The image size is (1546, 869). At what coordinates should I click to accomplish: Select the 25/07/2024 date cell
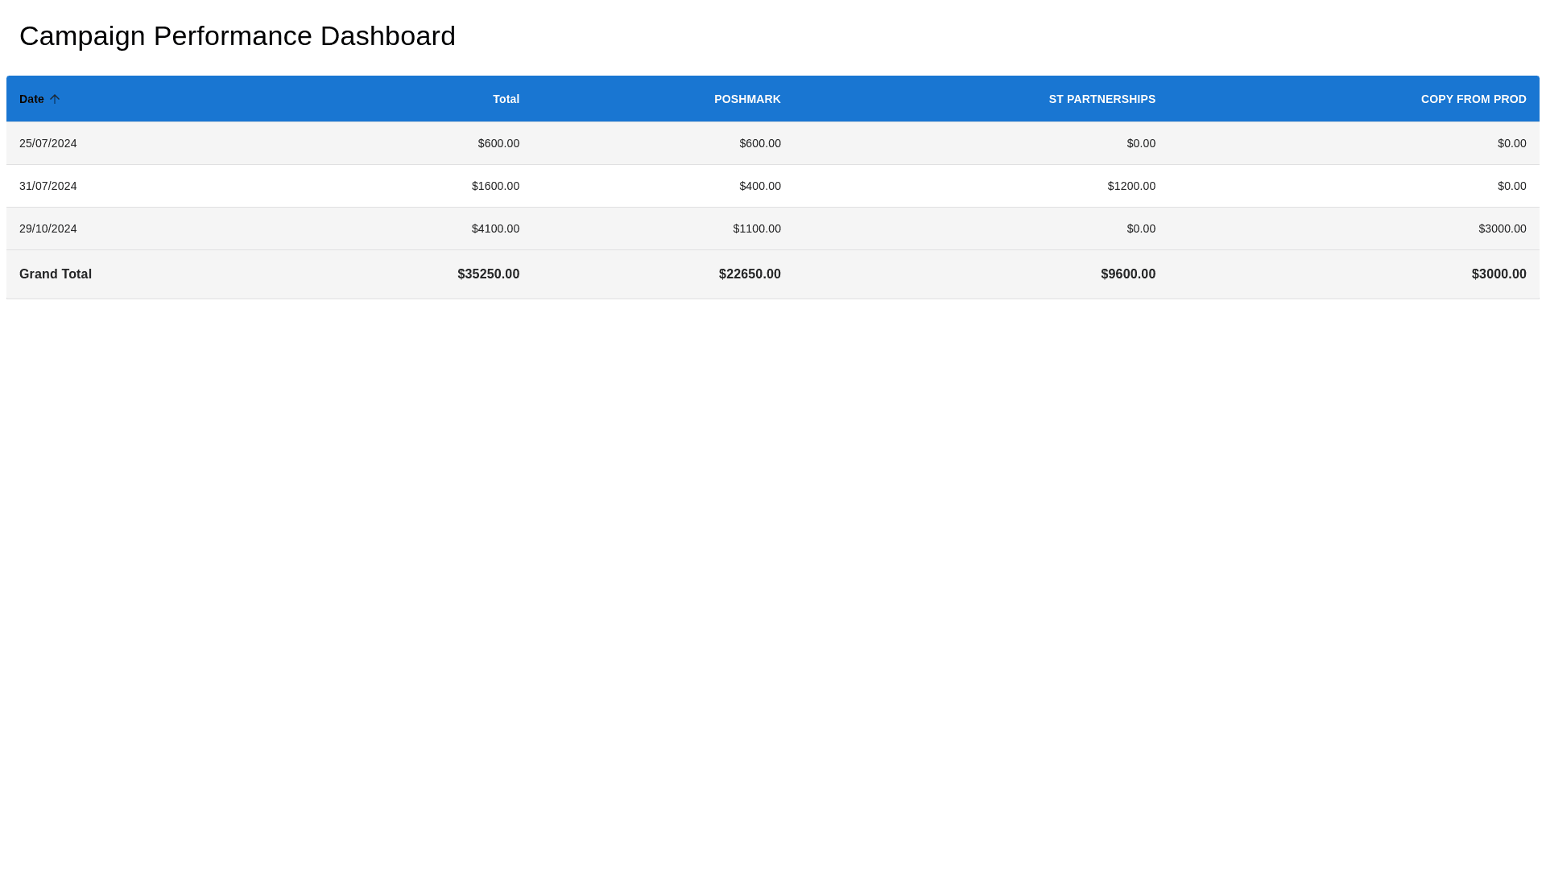48,143
